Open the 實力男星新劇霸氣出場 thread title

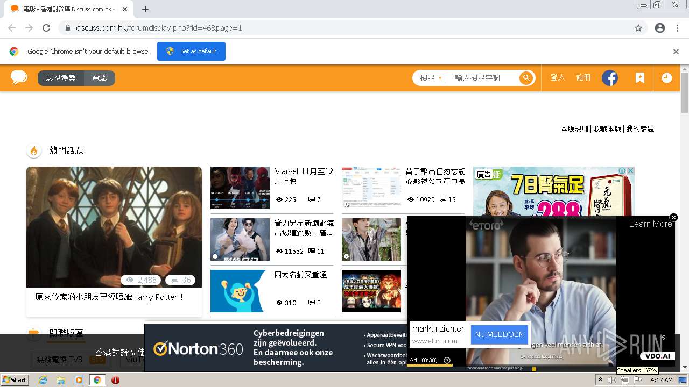304,228
